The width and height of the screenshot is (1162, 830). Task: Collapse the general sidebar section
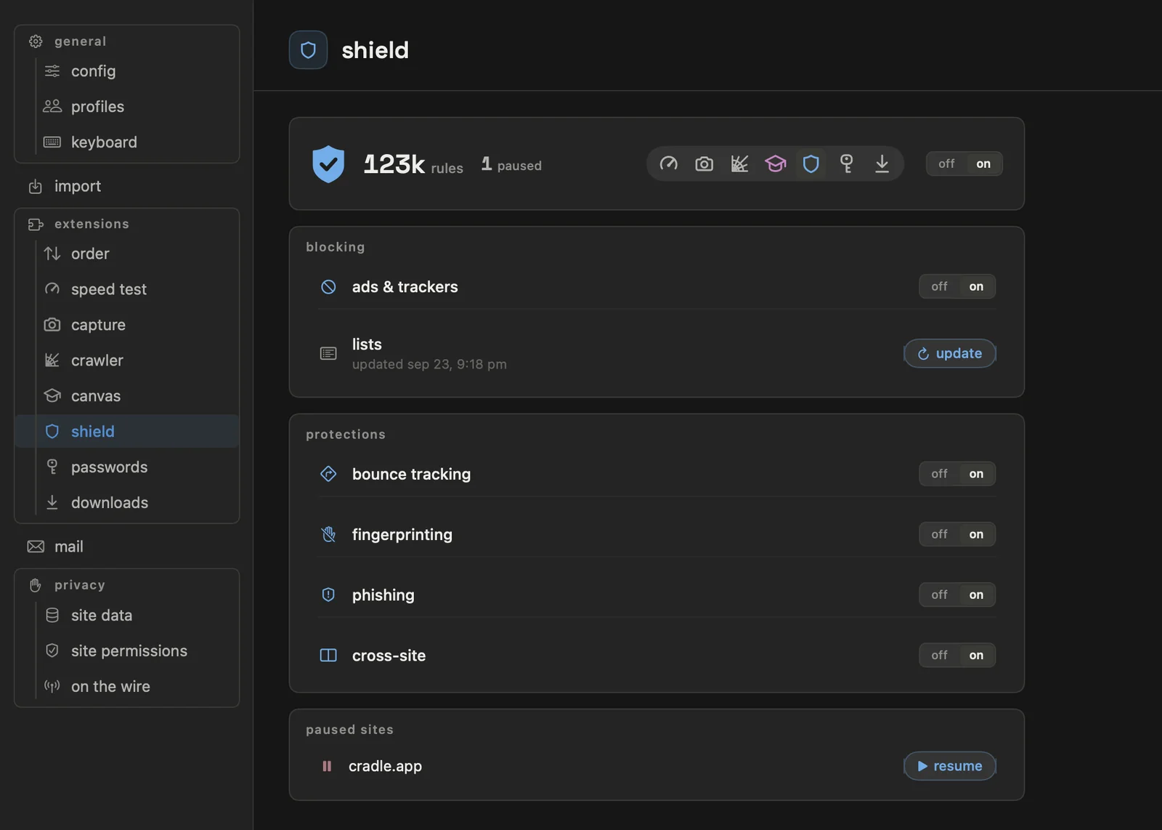coord(80,41)
